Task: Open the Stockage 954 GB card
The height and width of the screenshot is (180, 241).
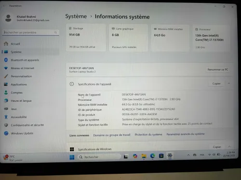Action: pos(86,37)
